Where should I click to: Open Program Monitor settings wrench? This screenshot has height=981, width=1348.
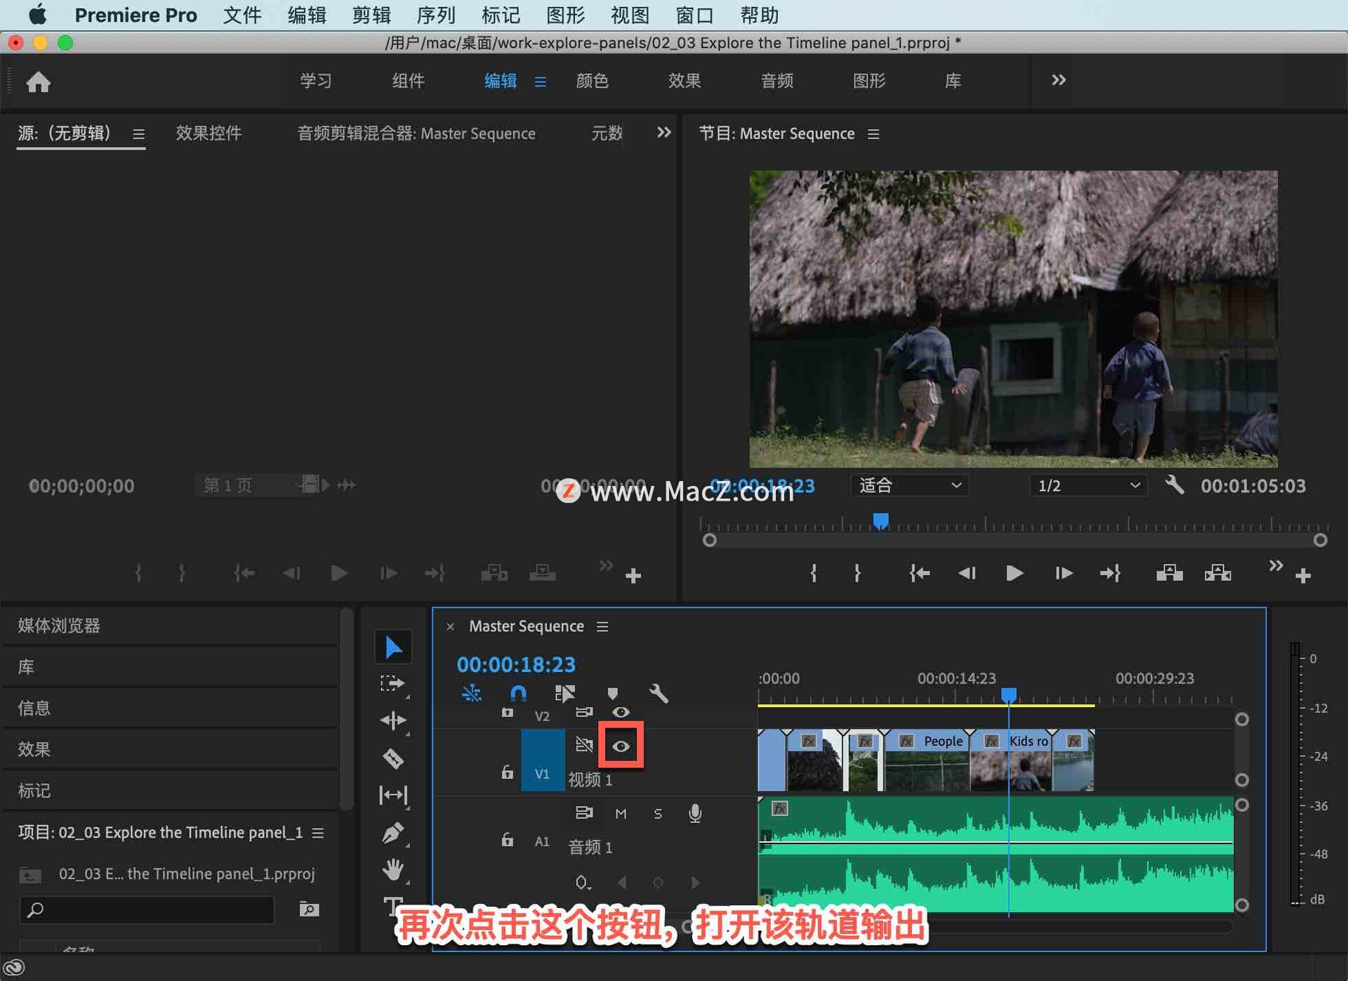(x=1174, y=485)
